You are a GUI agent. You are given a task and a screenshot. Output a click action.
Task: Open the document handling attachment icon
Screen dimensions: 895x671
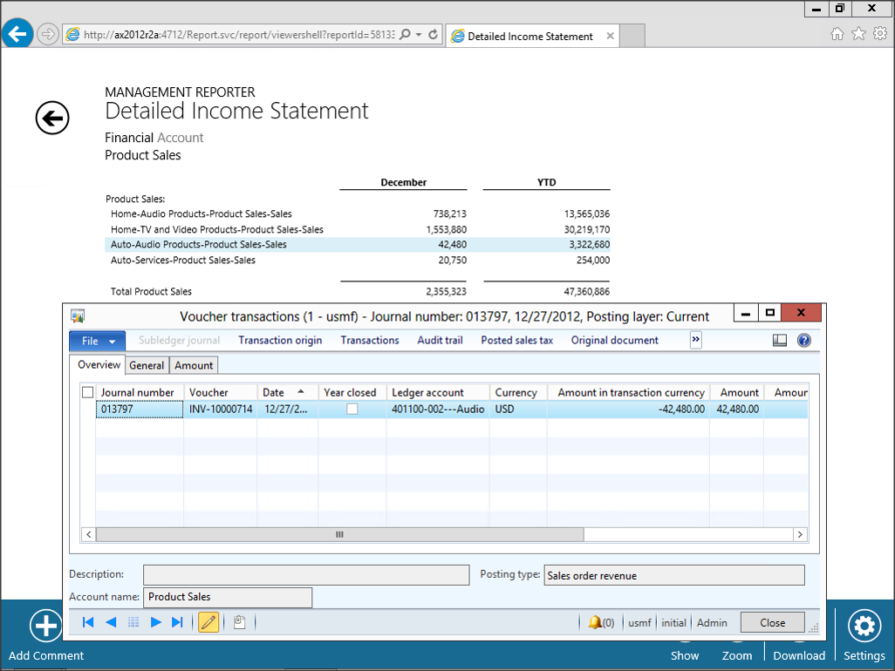[x=239, y=622]
